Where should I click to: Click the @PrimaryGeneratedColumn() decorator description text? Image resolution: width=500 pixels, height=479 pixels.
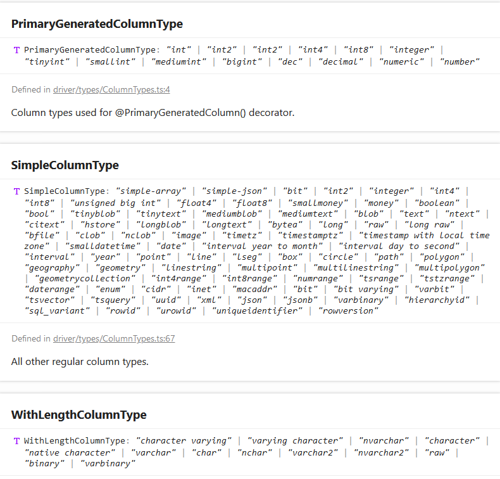pyautogui.click(x=153, y=113)
